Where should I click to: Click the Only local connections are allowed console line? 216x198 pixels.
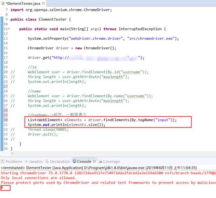coord(39,178)
